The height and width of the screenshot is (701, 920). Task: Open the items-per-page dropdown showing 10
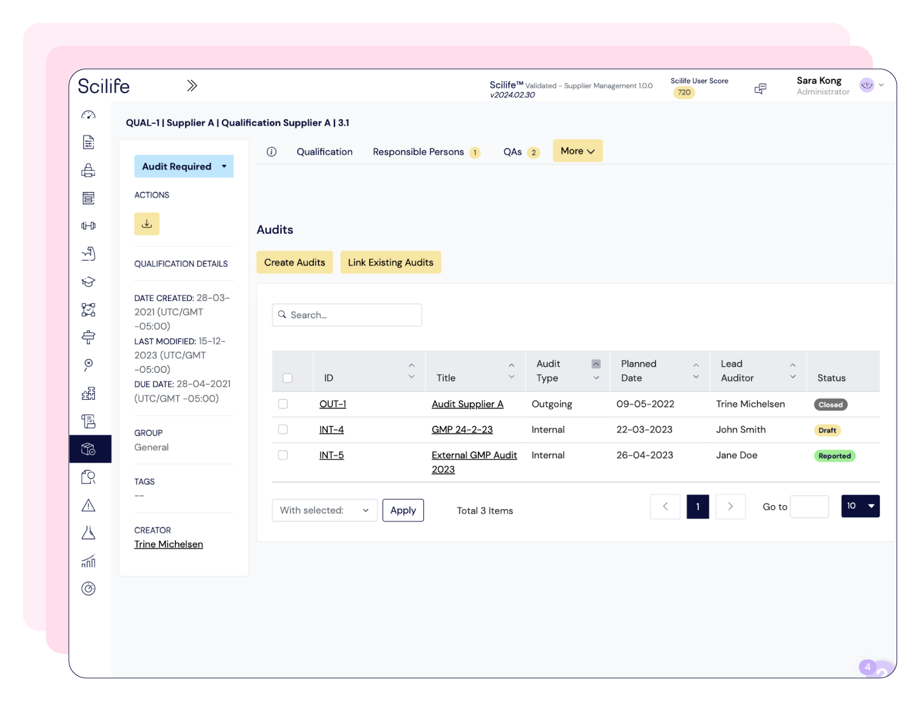click(860, 506)
